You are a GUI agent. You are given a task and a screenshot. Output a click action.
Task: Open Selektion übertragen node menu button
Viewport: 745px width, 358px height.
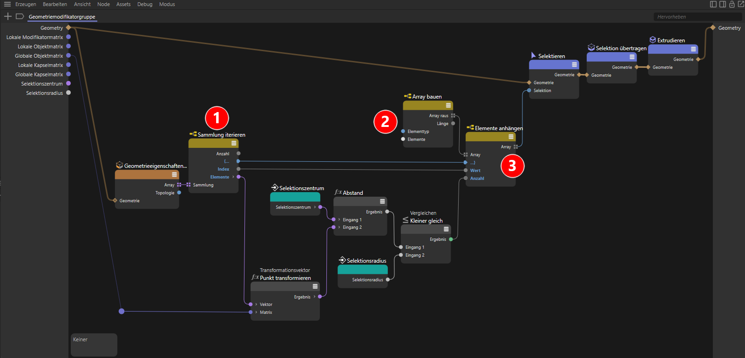632,57
